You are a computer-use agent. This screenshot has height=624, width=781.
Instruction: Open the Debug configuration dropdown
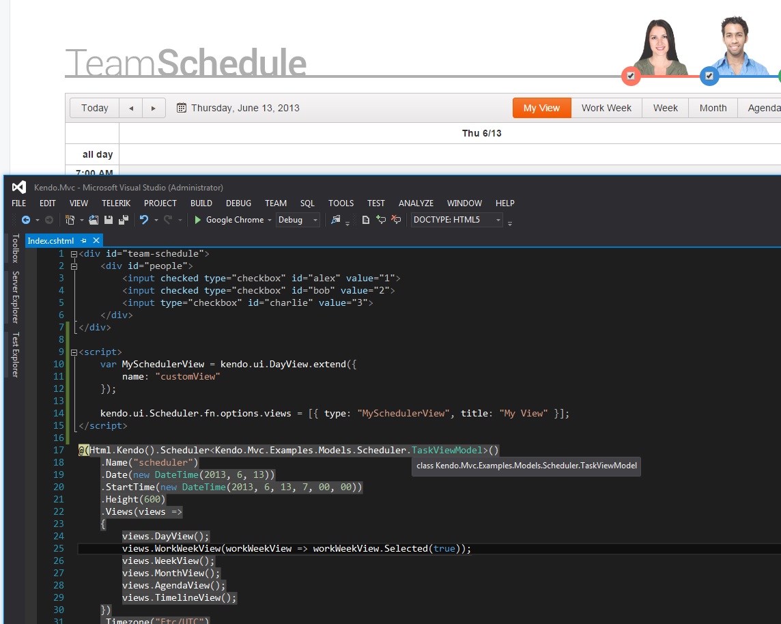click(x=298, y=220)
